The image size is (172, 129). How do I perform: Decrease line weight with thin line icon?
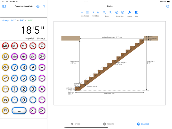82,12
